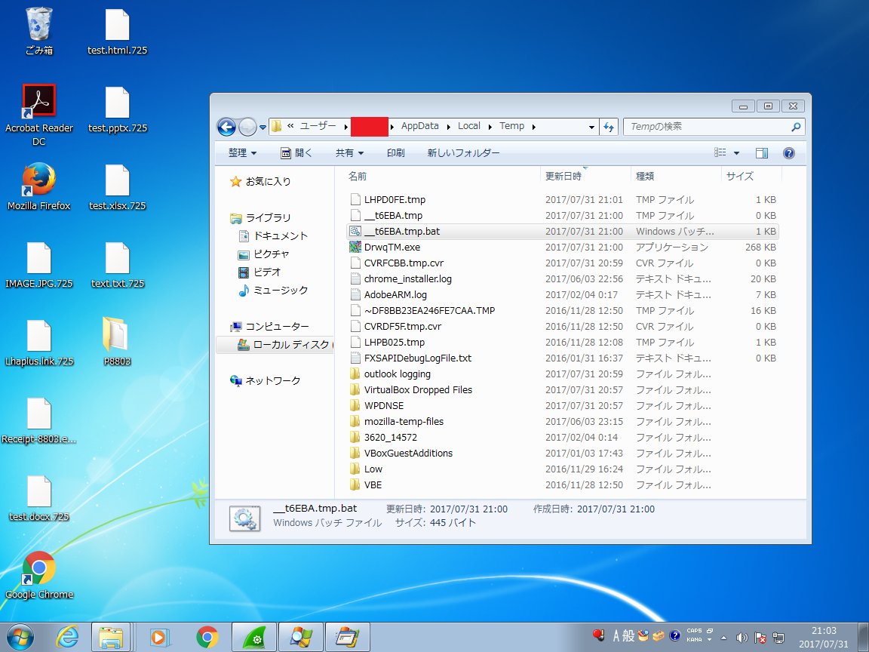Select ドキュメント in navigation pane
The width and height of the screenshot is (869, 652).
point(274,236)
